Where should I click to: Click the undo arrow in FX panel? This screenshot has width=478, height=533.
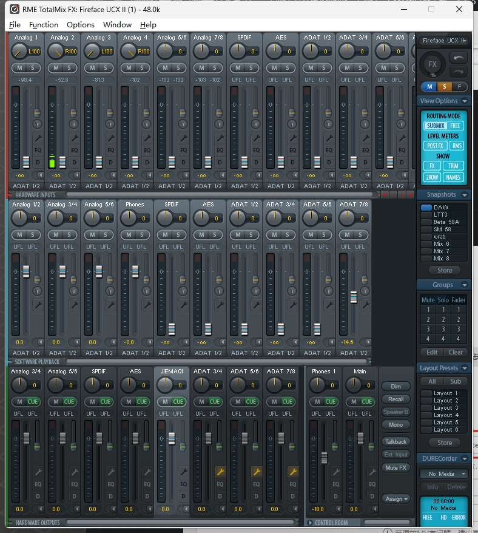click(459, 58)
